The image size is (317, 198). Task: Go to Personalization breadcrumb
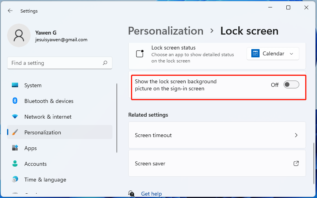(166, 31)
